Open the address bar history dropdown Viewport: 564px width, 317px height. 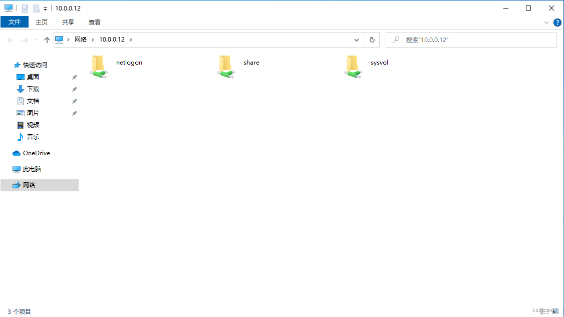coord(357,40)
